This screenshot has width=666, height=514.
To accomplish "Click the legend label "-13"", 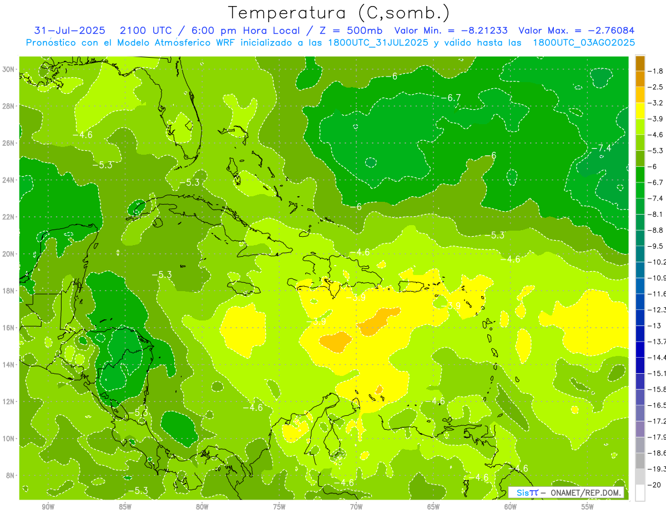I will [x=655, y=325].
